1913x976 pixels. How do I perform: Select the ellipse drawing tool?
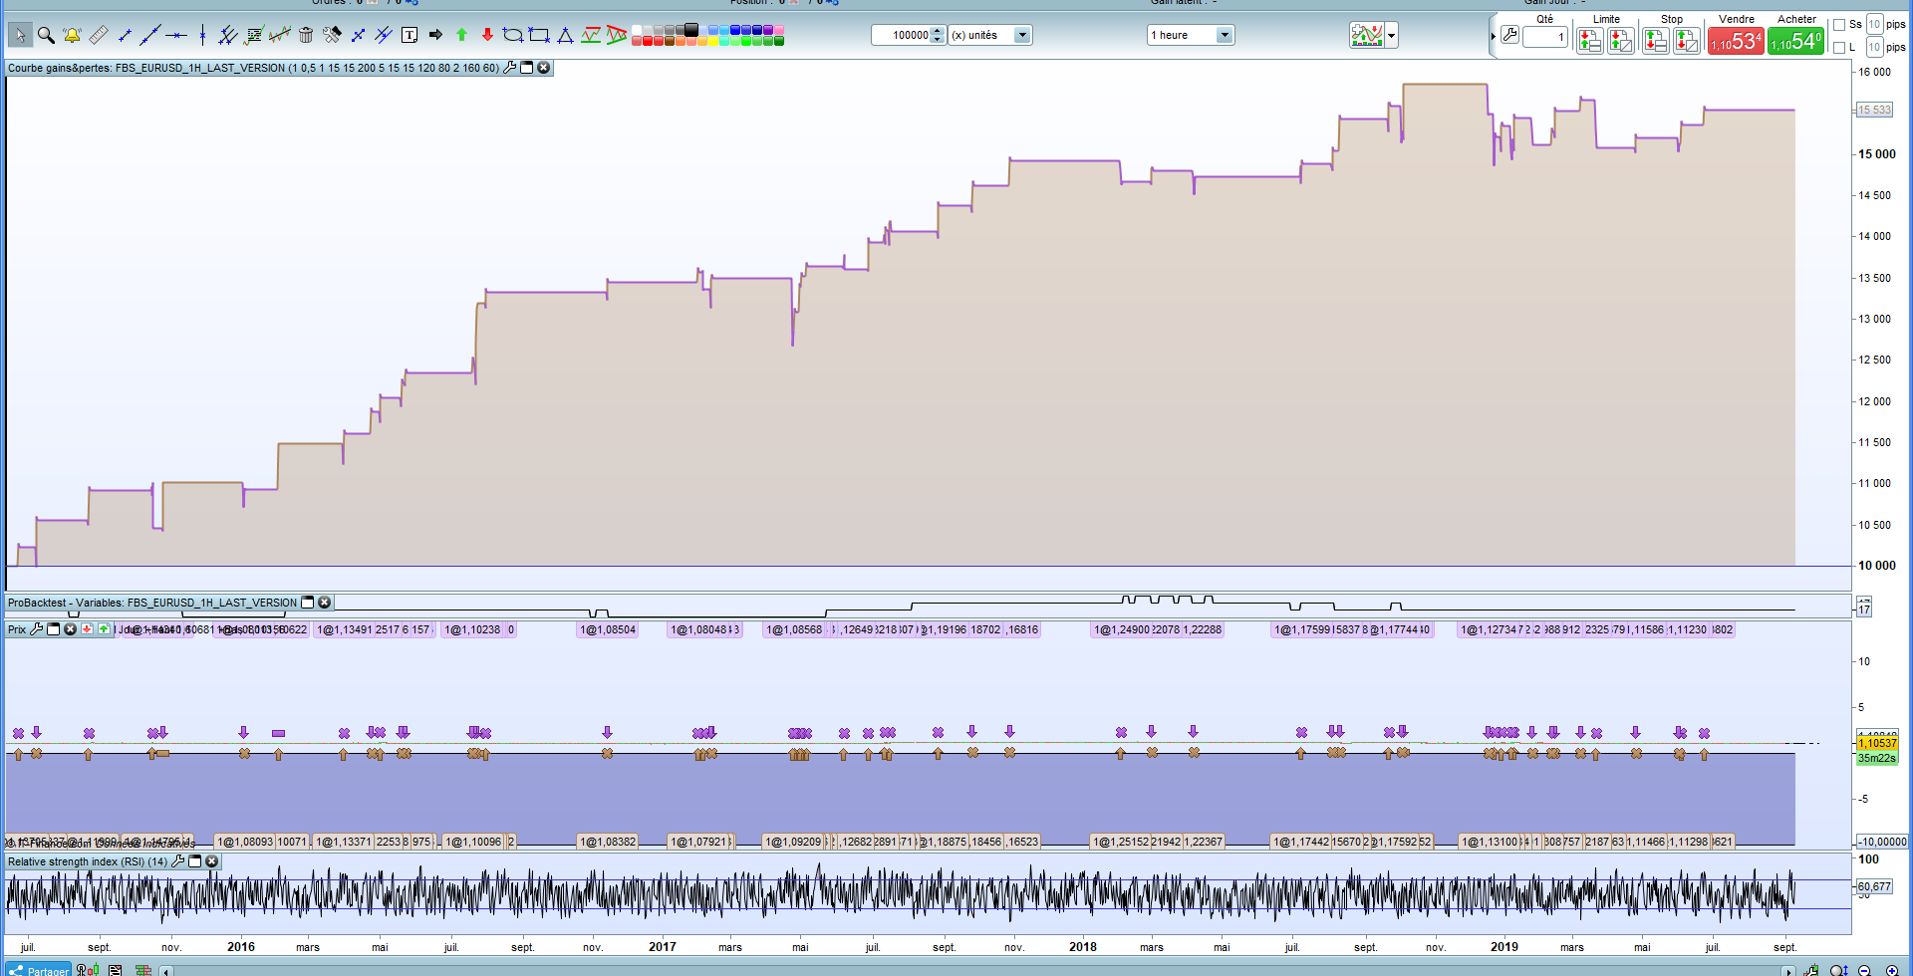[x=513, y=36]
